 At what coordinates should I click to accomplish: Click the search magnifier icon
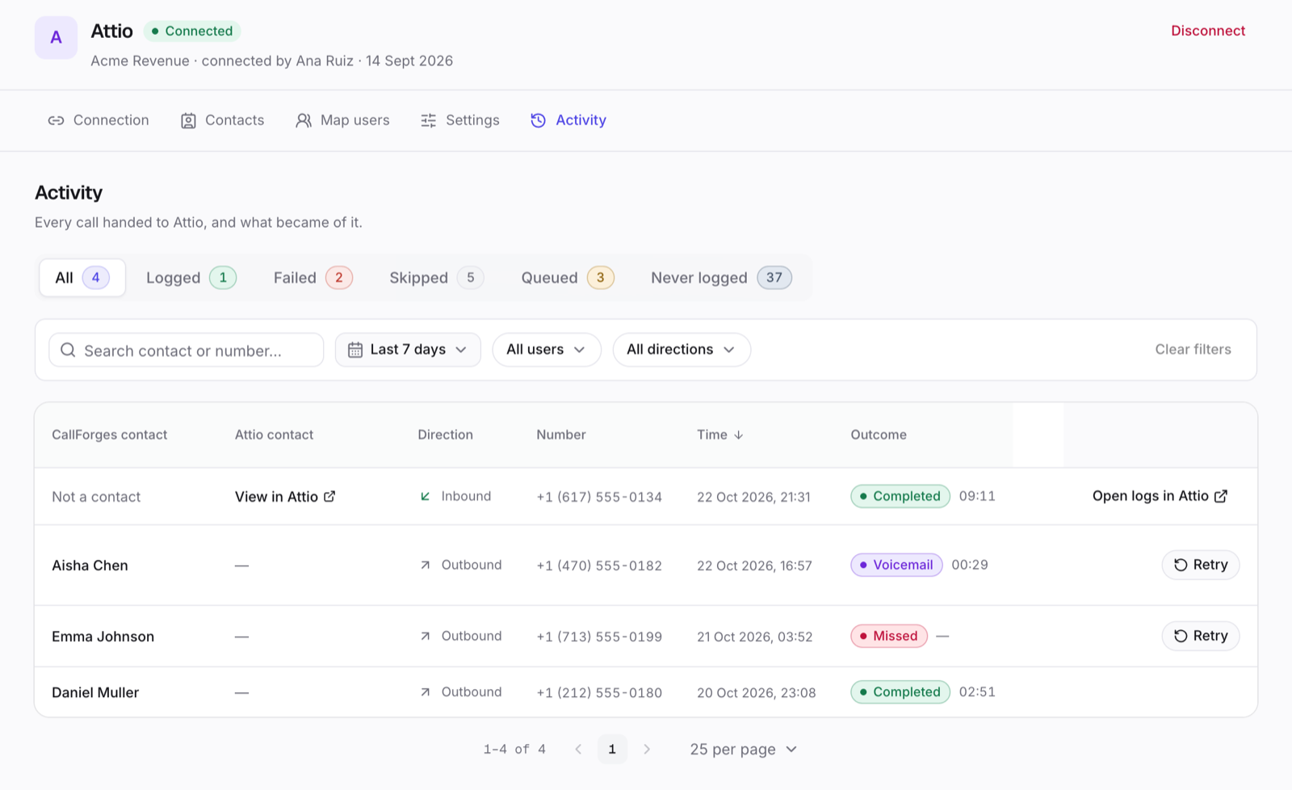tap(68, 350)
